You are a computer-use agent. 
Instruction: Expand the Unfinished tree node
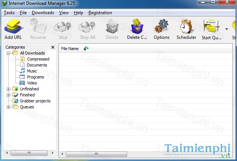[x=9, y=89]
